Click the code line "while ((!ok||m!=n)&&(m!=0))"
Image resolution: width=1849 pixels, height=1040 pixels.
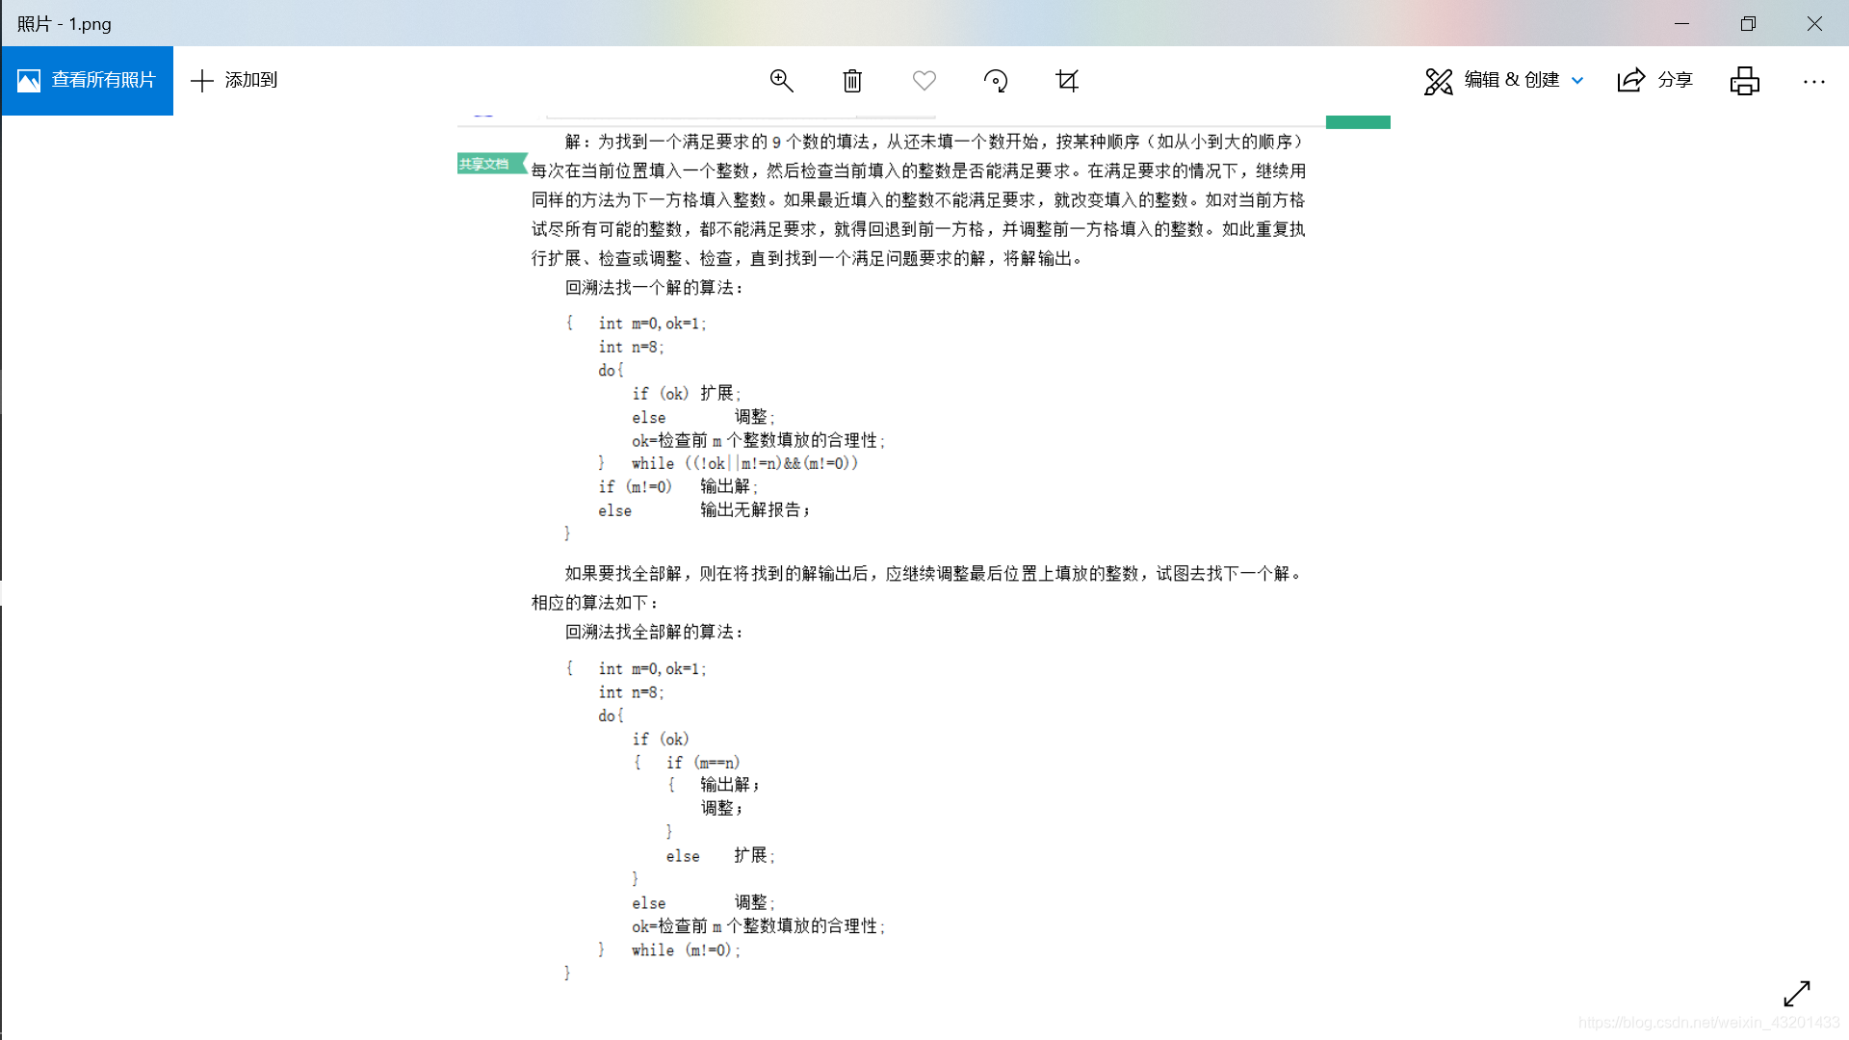(x=744, y=463)
